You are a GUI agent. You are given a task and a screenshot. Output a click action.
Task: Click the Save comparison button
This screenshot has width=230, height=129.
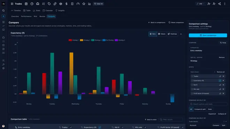pos(208,35)
